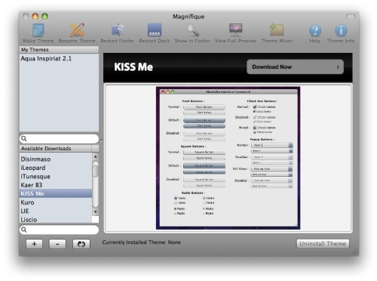Click the Restart Dock icon
This screenshot has width=377, height=281.
[155, 30]
